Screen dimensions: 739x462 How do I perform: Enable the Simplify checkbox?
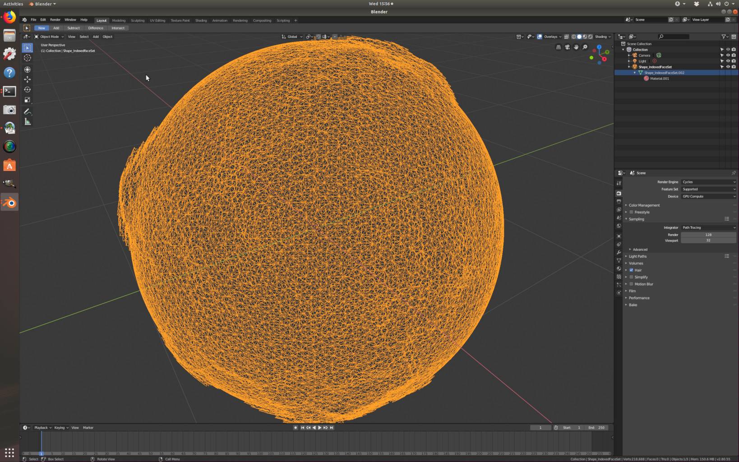632,277
